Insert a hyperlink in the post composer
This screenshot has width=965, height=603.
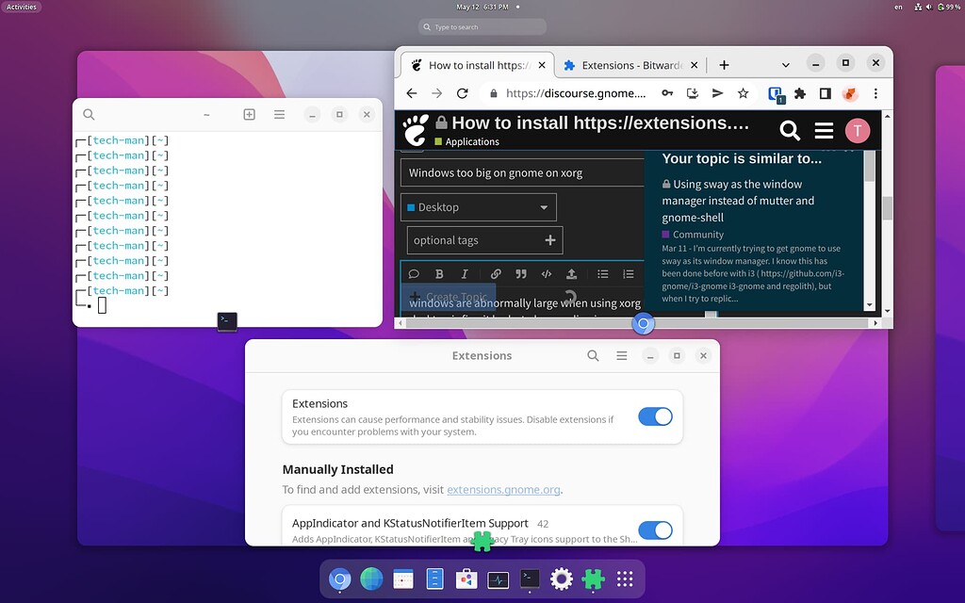coord(497,274)
